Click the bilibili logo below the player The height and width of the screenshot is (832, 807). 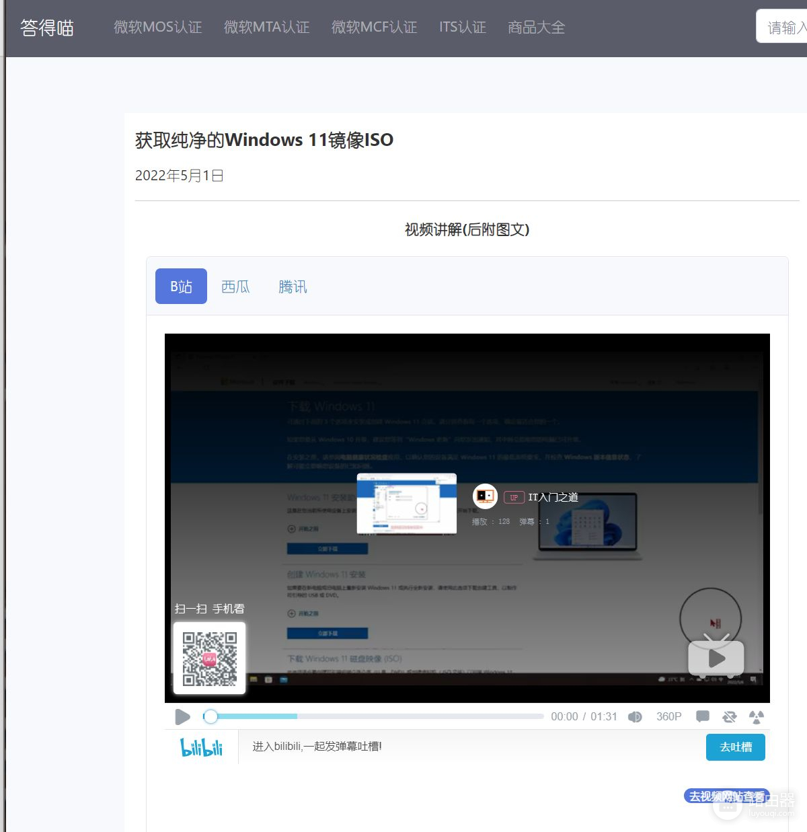tap(201, 747)
